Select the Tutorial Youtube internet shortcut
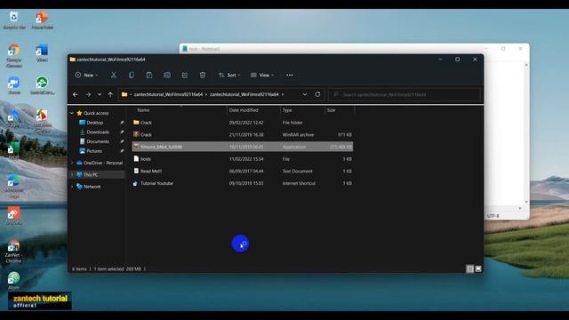The image size is (569, 320). [243, 183]
